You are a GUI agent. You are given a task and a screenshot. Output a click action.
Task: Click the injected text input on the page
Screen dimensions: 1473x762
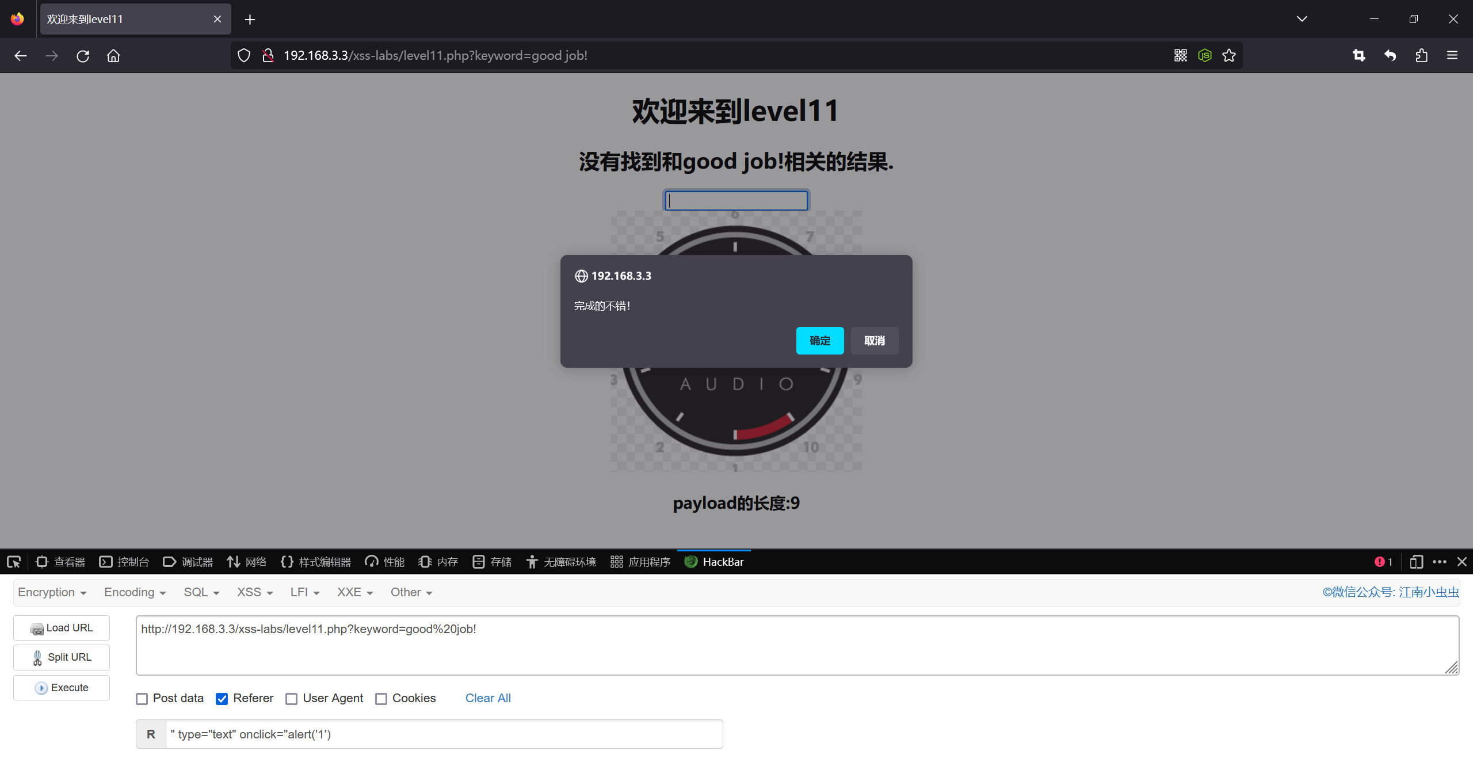(x=736, y=200)
